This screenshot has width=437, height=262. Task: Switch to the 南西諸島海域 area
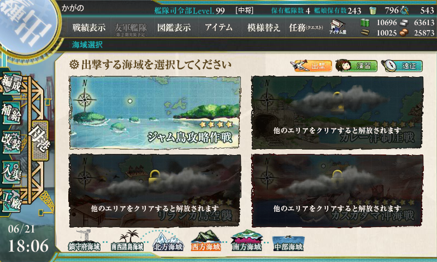(127, 241)
